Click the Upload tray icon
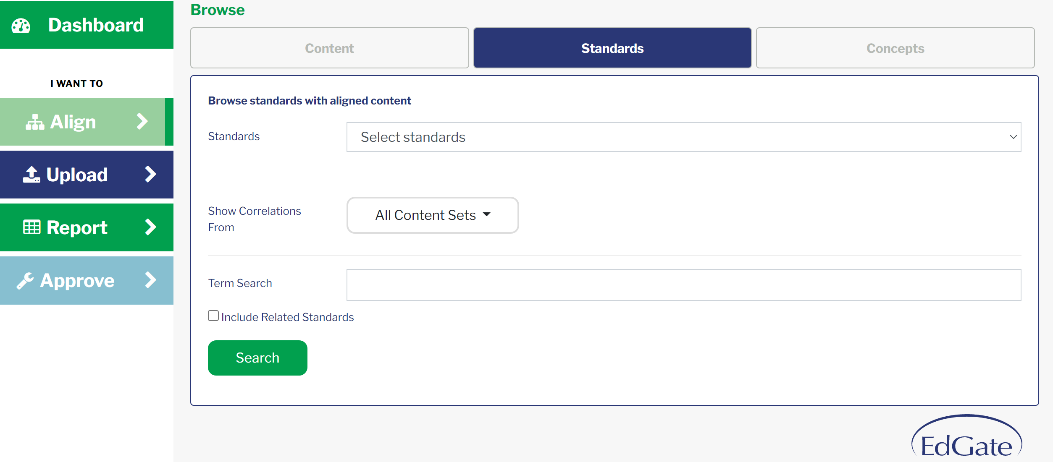Image resolution: width=1053 pixels, height=462 pixels. [x=32, y=175]
